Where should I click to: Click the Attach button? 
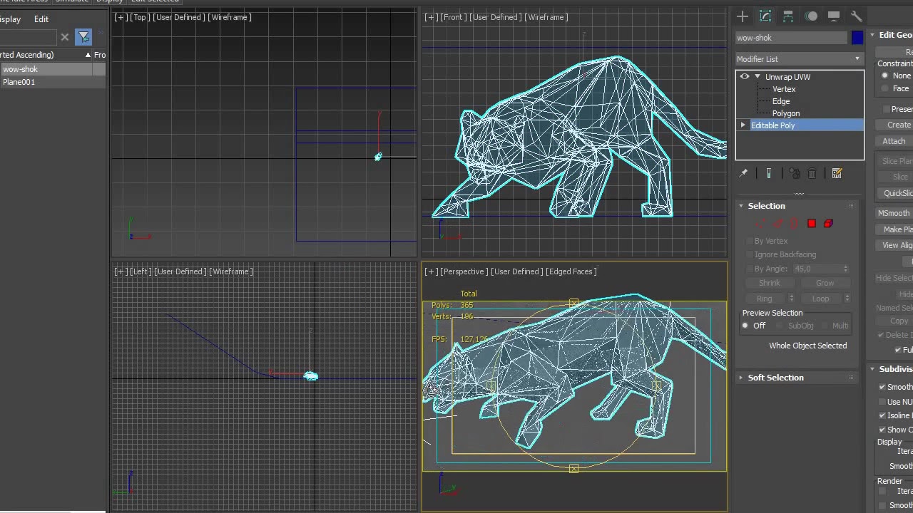click(x=894, y=141)
